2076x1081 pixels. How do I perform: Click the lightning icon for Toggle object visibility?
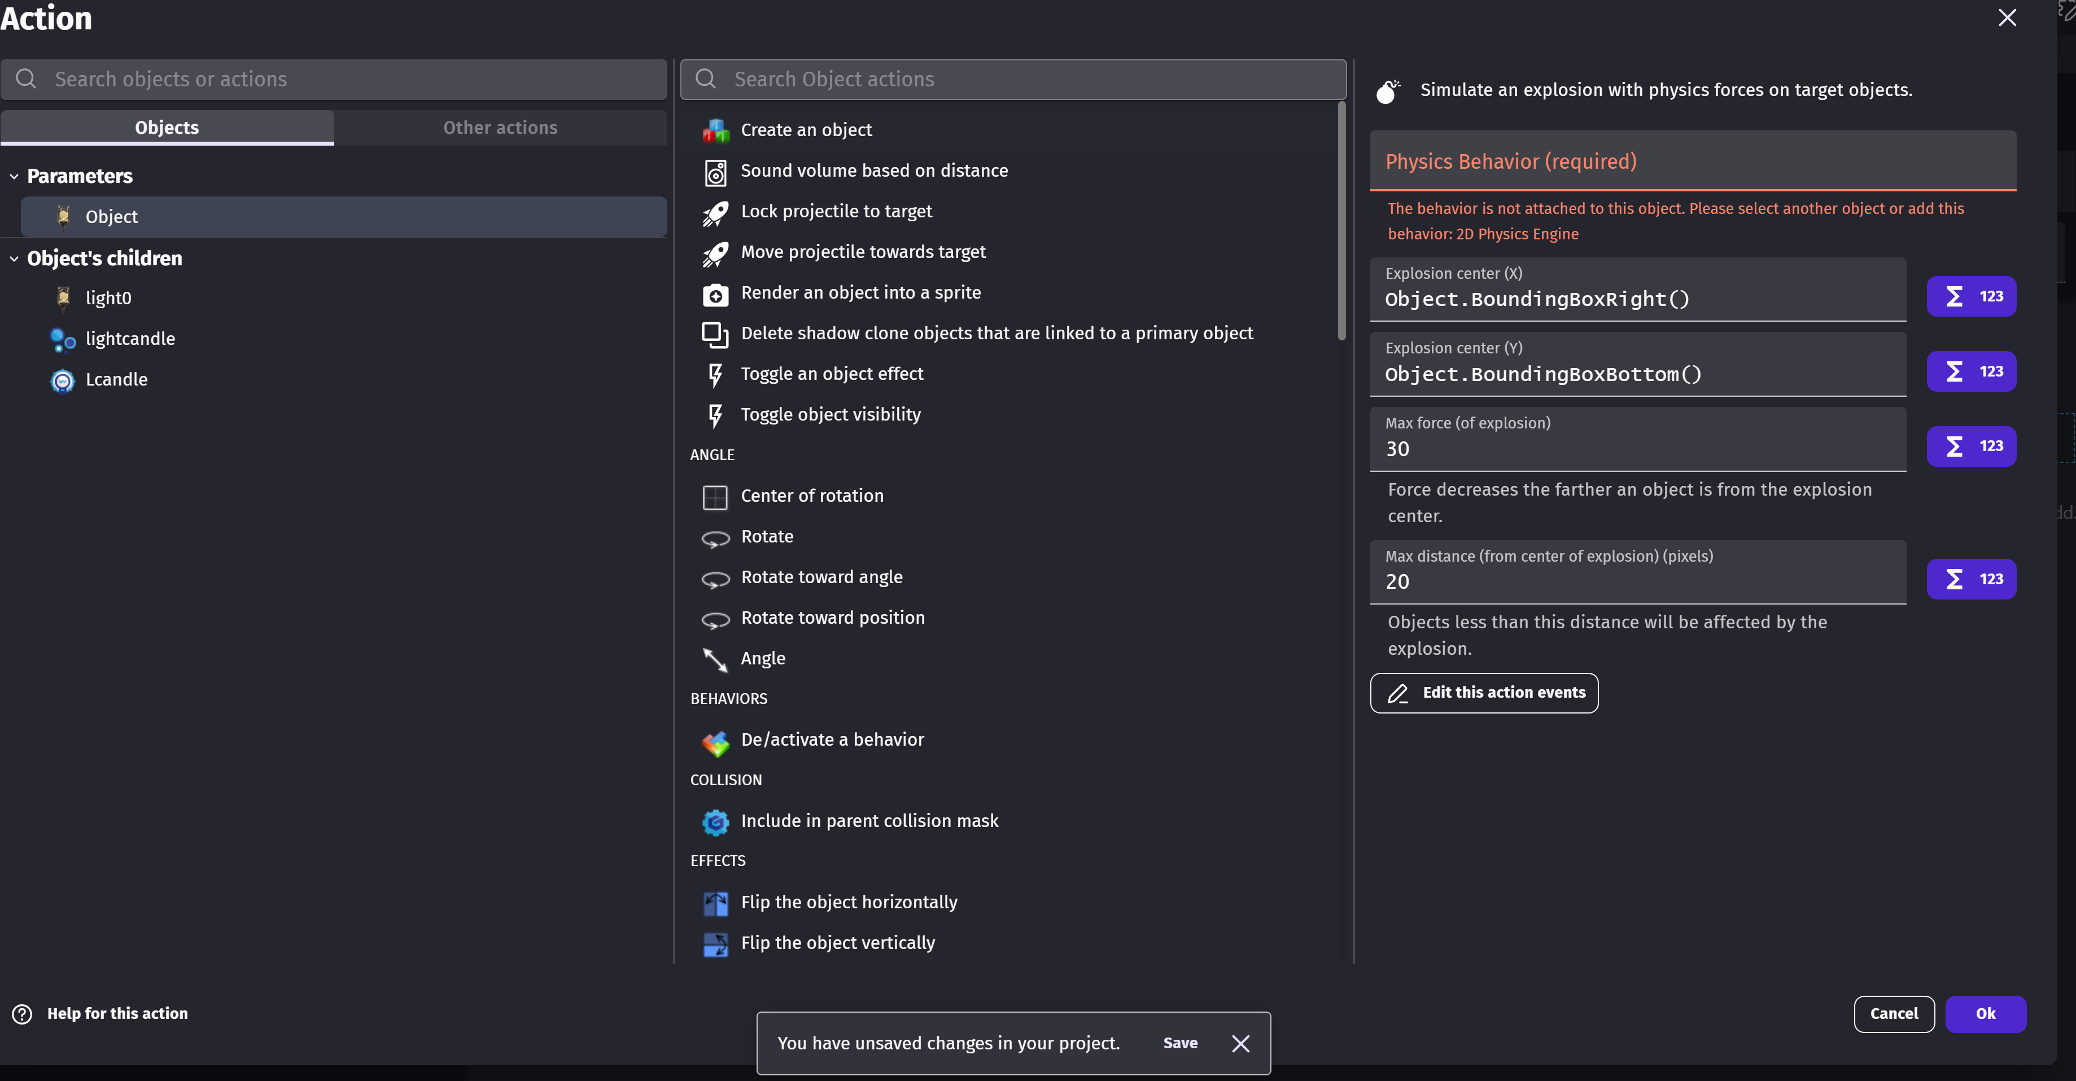pyautogui.click(x=715, y=415)
